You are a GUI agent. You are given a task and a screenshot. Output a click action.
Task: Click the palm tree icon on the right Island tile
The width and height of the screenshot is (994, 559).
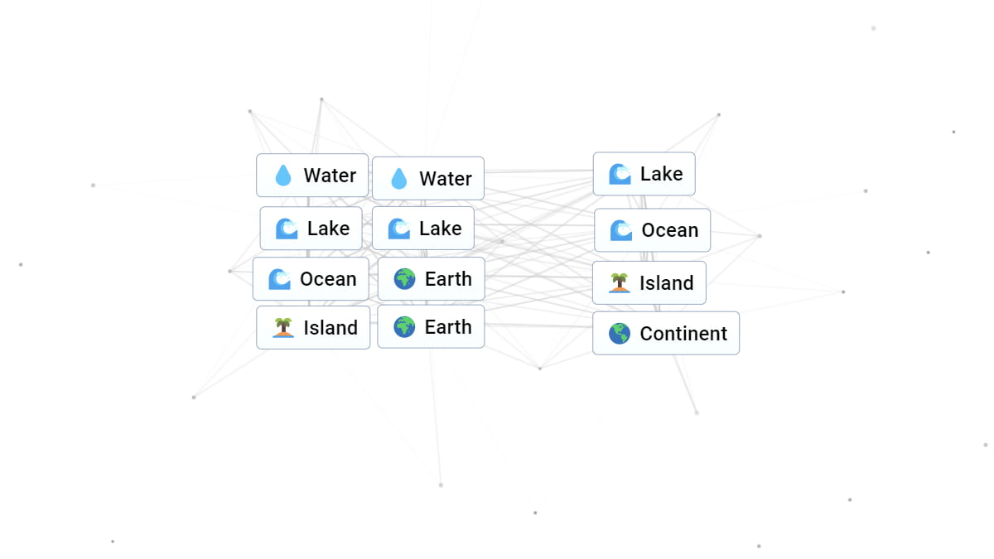point(619,282)
